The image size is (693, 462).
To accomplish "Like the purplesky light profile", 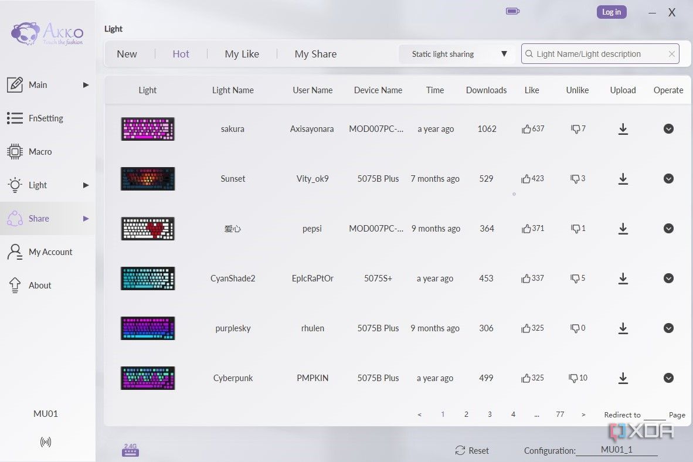I will pos(525,328).
